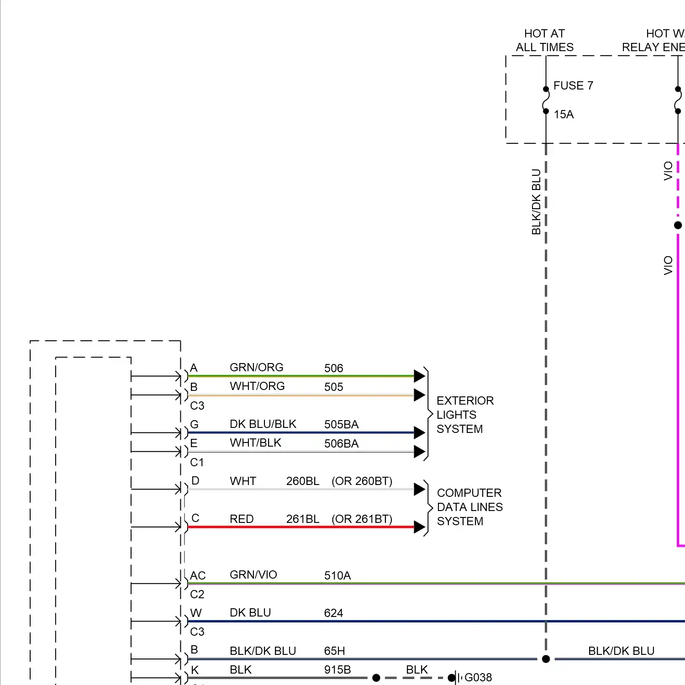Click circuit number 506

pyautogui.click(x=333, y=368)
